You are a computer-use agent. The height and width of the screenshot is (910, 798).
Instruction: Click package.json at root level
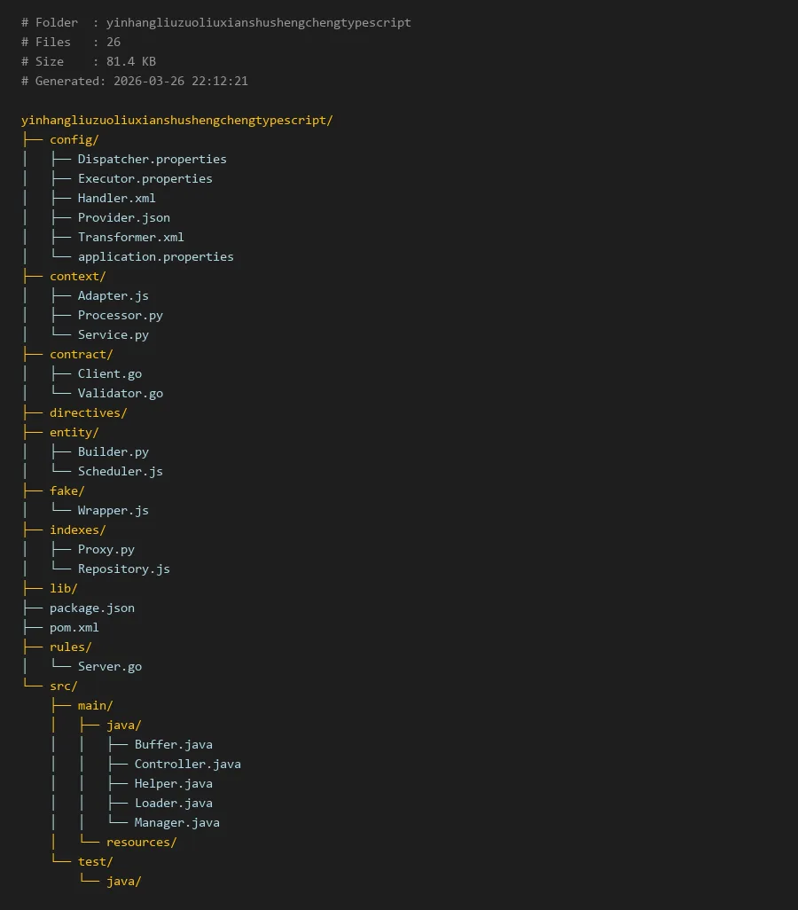92,608
